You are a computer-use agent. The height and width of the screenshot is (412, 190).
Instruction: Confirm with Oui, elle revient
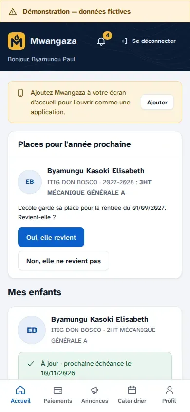coord(51,237)
